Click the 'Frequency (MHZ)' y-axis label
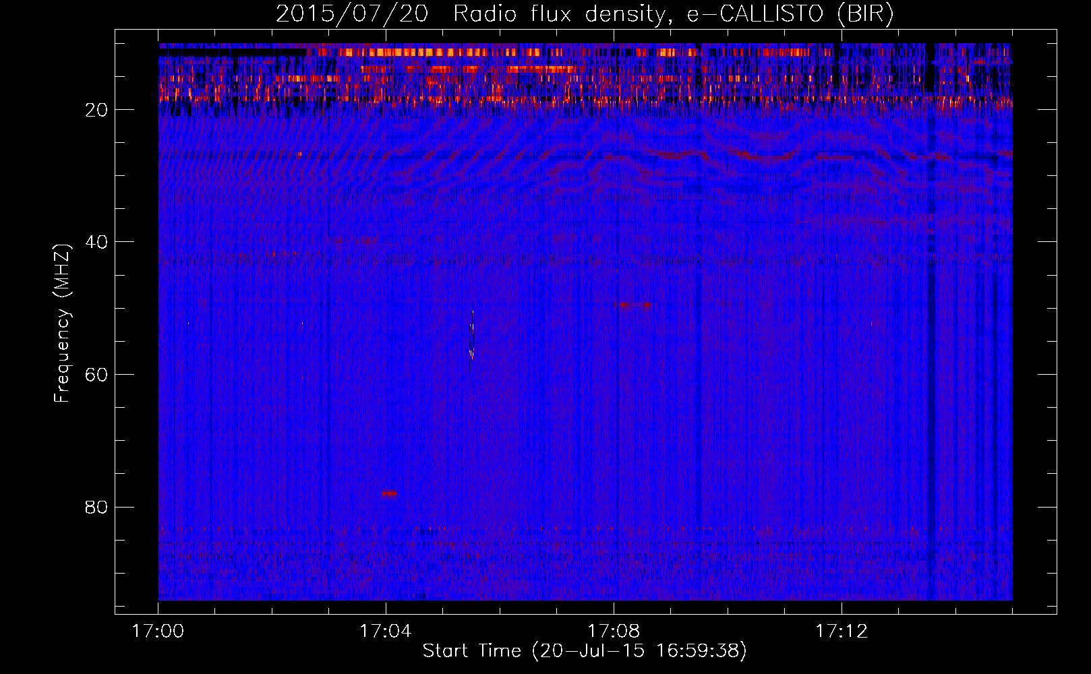The height and width of the screenshot is (674, 1091). 62,324
